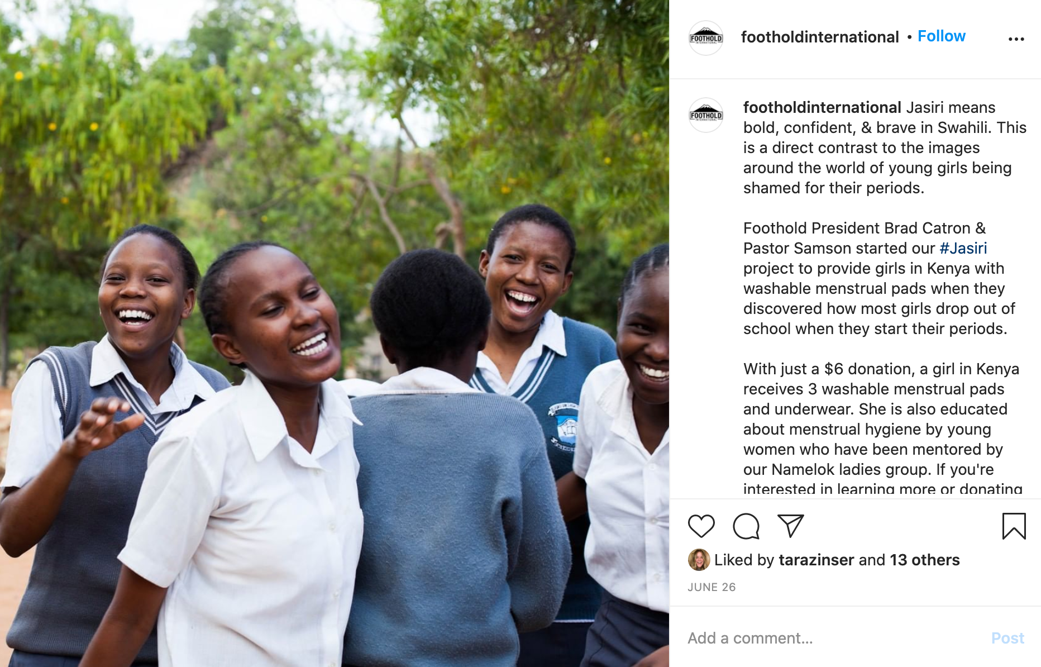
Task: Click the footholdinternational name in the caption
Action: [x=822, y=107]
